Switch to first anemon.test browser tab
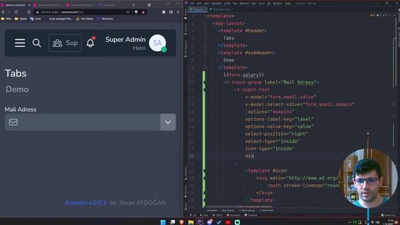This screenshot has width=400, height=225. tap(15, 5)
